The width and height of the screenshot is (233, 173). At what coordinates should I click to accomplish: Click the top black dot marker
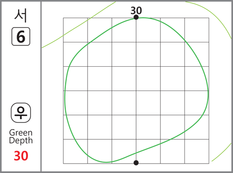pyautogui.click(x=136, y=17)
